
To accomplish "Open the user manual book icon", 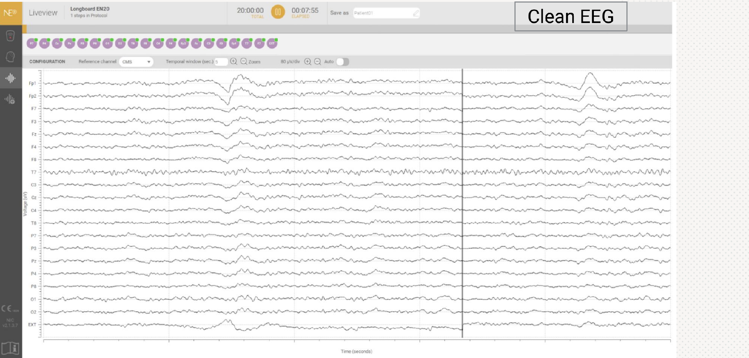I will [10, 348].
